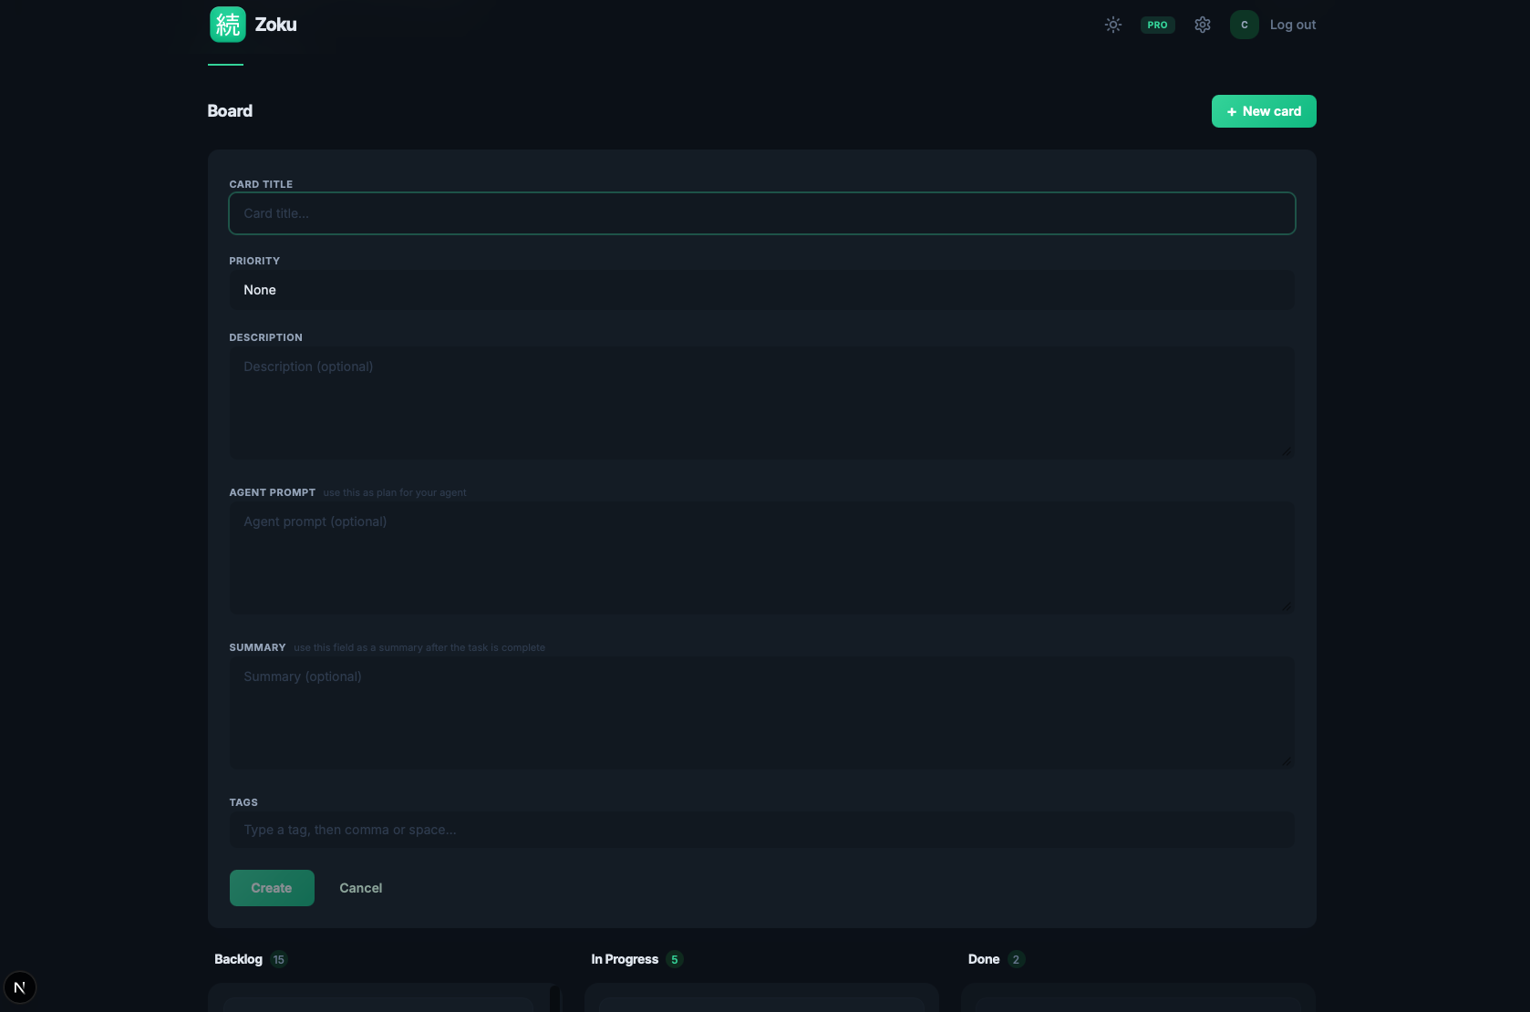Focus the Card title input field
This screenshot has width=1530, height=1012.
pos(761,213)
